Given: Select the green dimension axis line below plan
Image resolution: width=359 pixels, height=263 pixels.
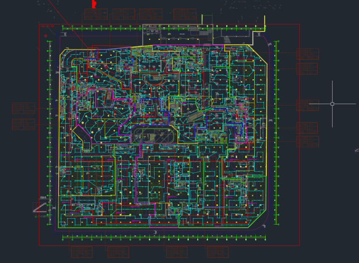Looking at the screenshot, I should pyautogui.click(x=165, y=238).
